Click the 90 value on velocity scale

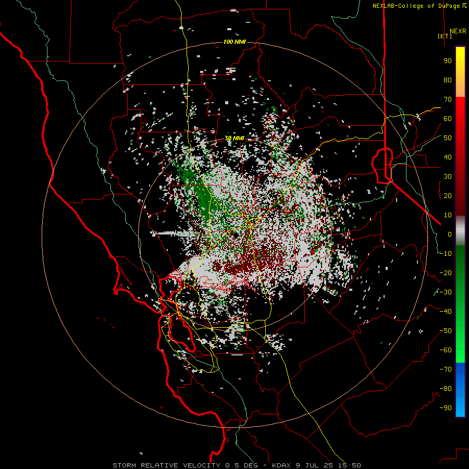(x=448, y=61)
